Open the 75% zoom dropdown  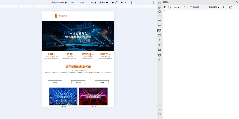click(x=93, y=3)
